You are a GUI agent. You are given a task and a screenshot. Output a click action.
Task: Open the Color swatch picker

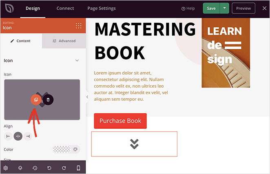(62, 149)
